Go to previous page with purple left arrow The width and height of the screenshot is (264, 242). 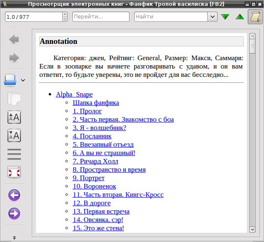click(x=14, y=195)
